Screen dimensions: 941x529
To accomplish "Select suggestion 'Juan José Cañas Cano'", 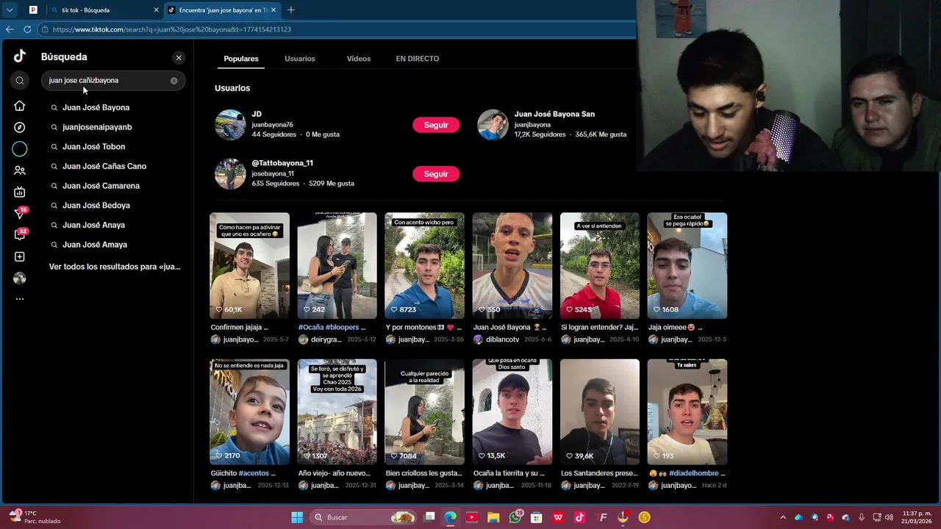I will (104, 166).
